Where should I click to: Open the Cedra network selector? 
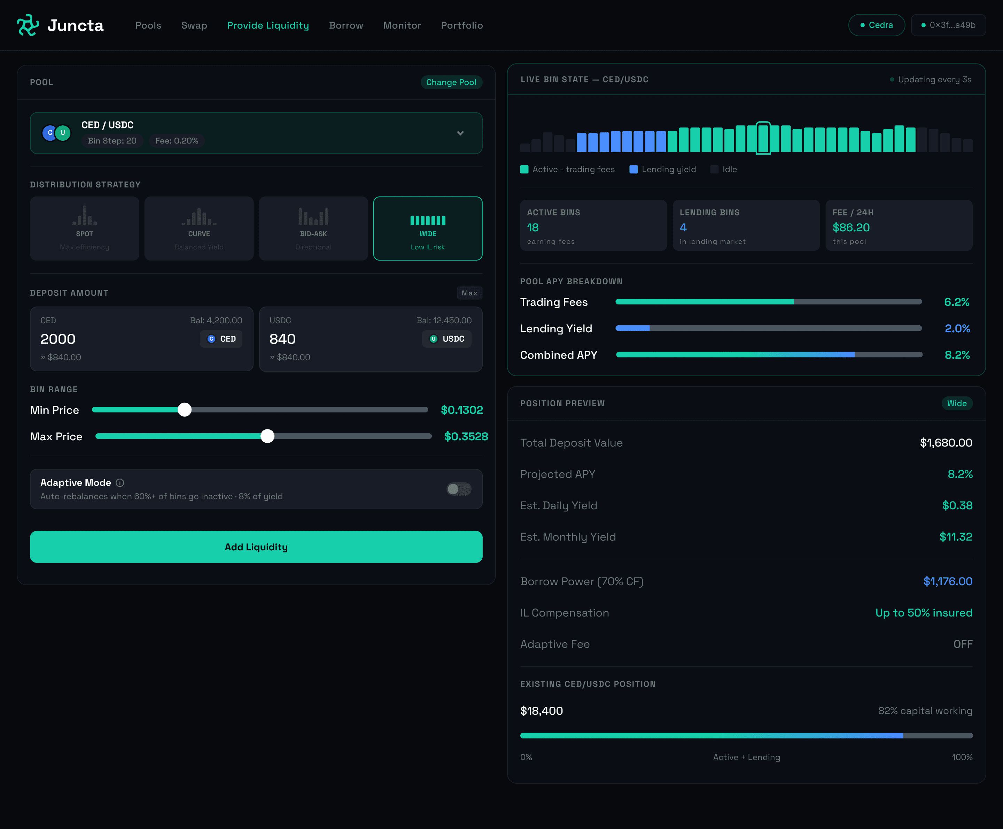(877, 25)
